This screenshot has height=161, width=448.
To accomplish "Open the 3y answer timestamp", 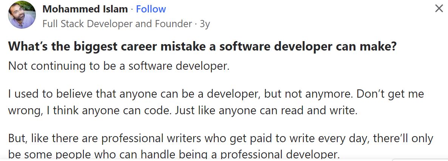I will coord(205,24).
